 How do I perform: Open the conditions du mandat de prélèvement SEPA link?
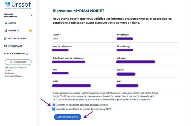pos(90,109)
